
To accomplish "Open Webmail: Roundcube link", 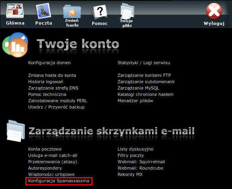I will tap(141, 168).
